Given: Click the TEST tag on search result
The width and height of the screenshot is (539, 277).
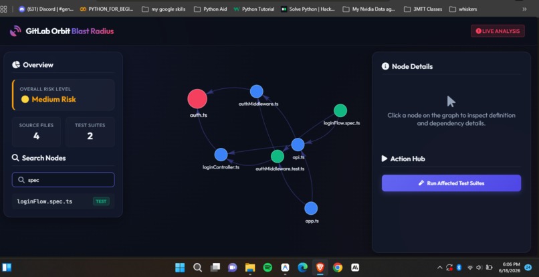Looking at the screenshot, I should (x=101, y=201).
